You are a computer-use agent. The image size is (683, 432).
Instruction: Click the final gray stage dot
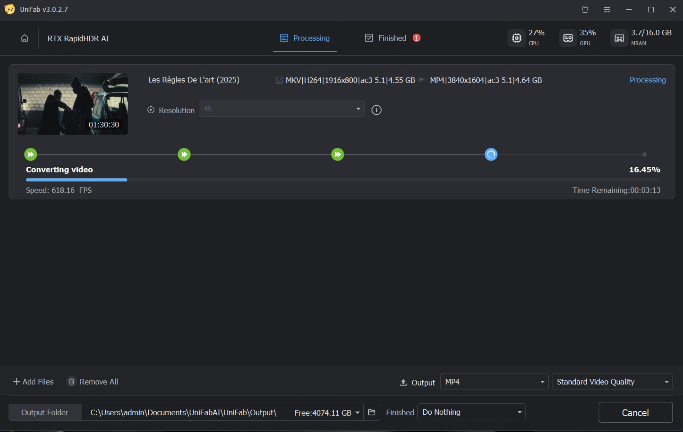coord(645,154)
